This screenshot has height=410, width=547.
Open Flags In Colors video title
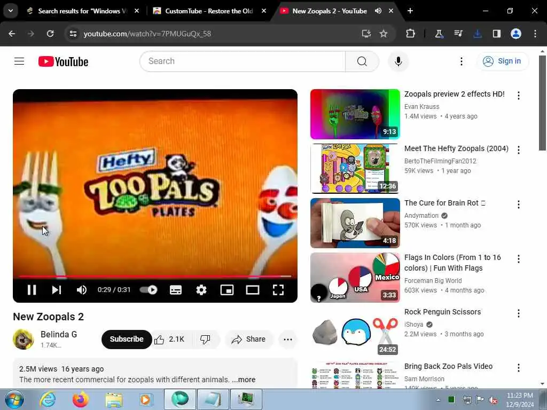tap(452, 263)
